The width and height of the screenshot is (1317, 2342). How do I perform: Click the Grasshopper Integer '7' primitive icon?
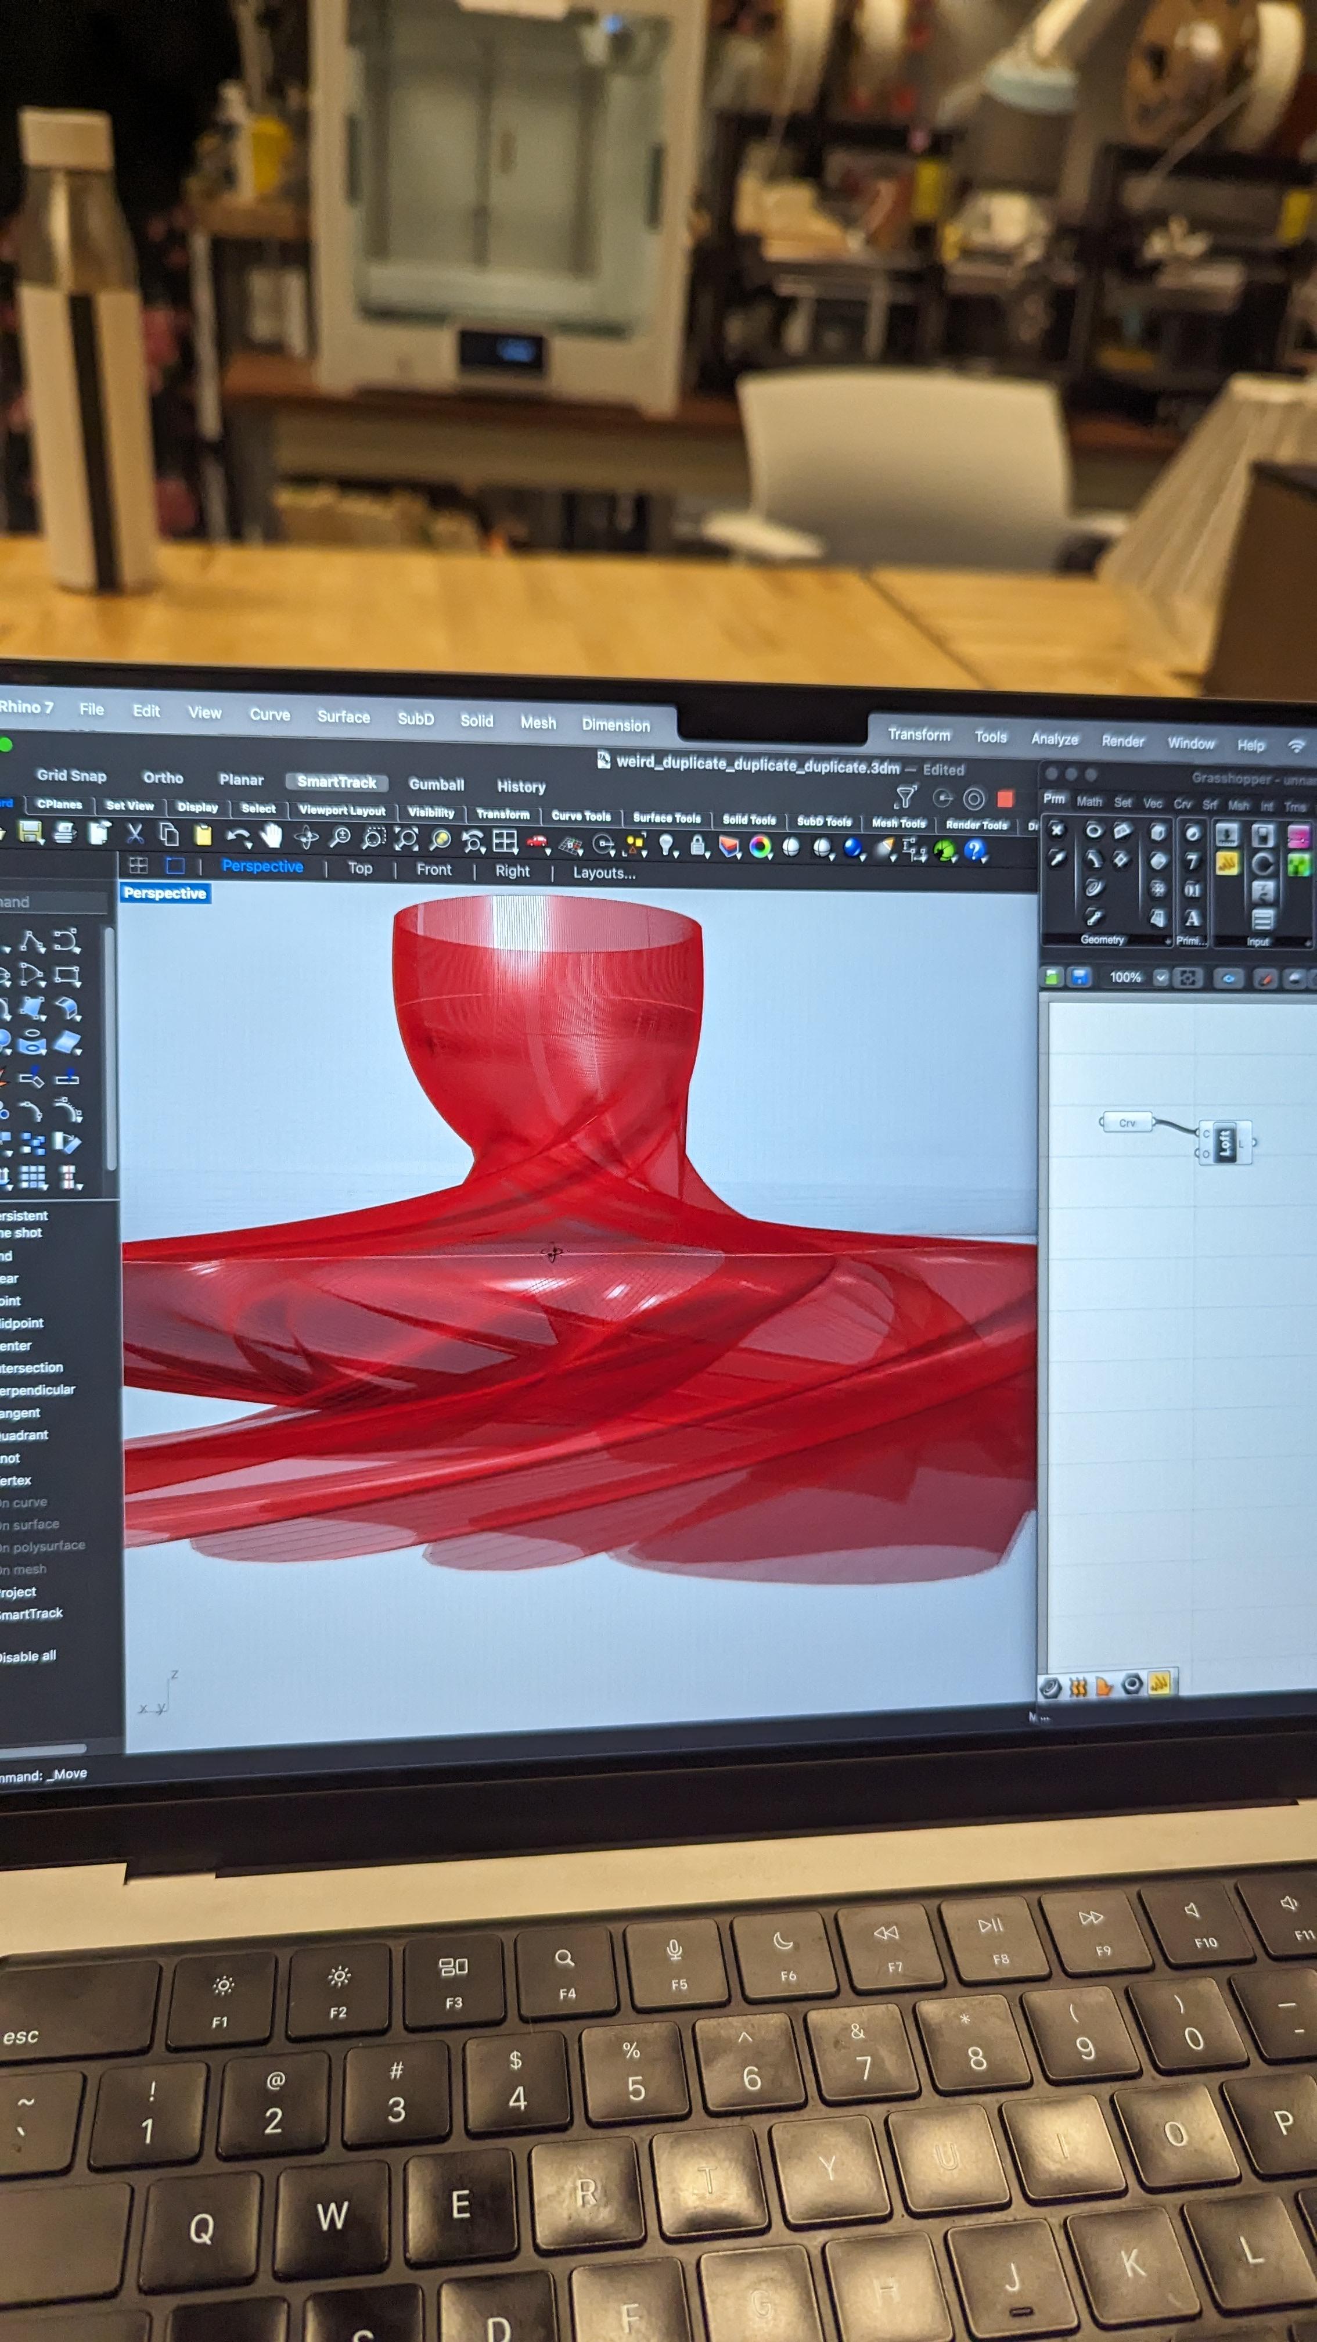click(x=1193, y=860)
